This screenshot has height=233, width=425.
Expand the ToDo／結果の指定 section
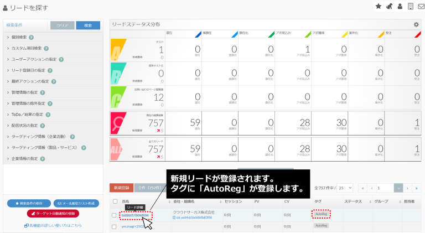pyautogui.click(x=53, y=115)
